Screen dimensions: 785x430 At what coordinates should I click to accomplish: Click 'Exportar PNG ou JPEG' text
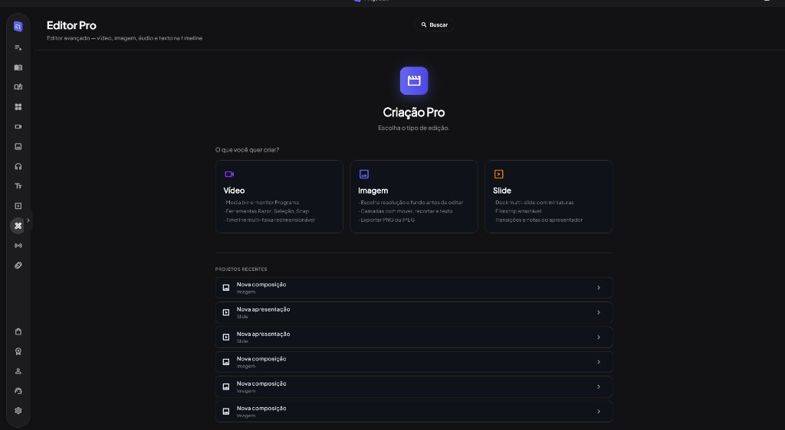(387, 220)
